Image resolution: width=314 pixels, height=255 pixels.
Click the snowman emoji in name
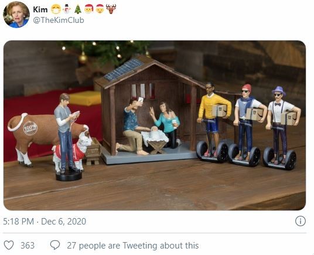coord(67,9)
